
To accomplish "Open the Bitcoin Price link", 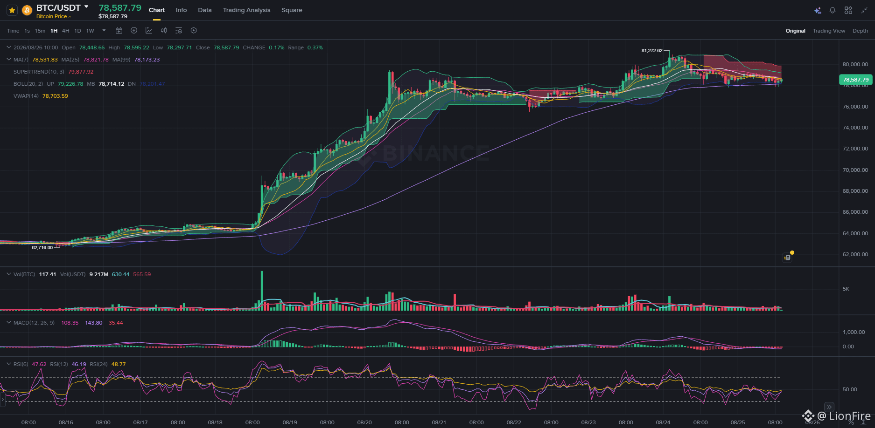I will (54, 16).
